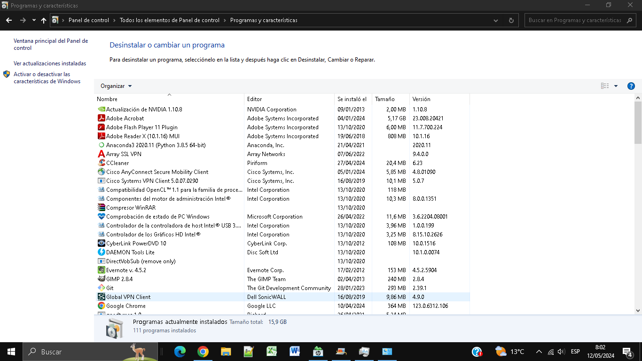Click the Cisco AnyConnect globe icon
The height and width of the screenshot is (361, 642).
(x=101, y=172)
